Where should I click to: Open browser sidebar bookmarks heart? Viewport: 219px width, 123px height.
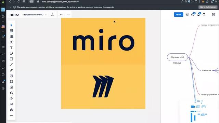coord(3,54)
